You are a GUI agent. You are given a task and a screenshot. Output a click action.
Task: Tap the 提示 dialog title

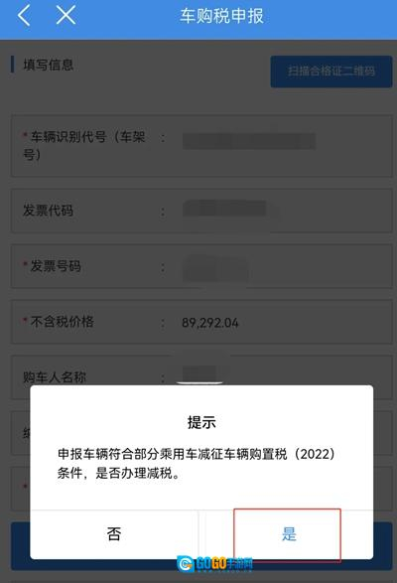(x=201, y=422)
